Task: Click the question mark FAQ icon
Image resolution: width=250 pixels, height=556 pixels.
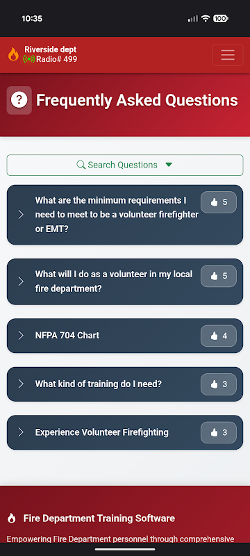Action: tap(19, 100)
